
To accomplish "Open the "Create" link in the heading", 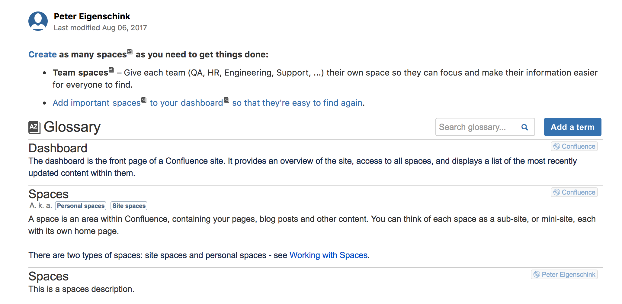I will pos(43,54).
